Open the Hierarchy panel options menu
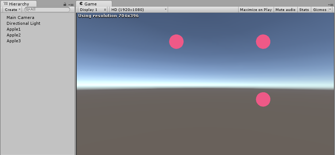Image resolution: width=335 pixels, height=155 pixels. click(71, 4)
